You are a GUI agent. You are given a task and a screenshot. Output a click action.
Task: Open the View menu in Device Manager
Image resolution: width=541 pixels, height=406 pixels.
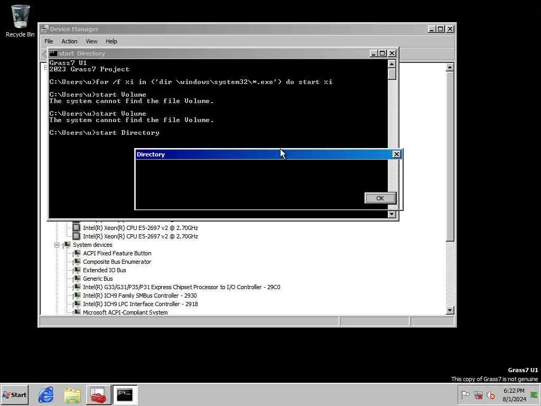[x=91, y=41]
